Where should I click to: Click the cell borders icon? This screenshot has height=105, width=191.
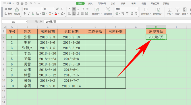[x=38, y=13]
